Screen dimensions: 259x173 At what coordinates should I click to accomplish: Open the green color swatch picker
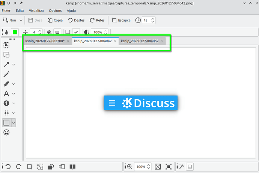pos(15,32)
